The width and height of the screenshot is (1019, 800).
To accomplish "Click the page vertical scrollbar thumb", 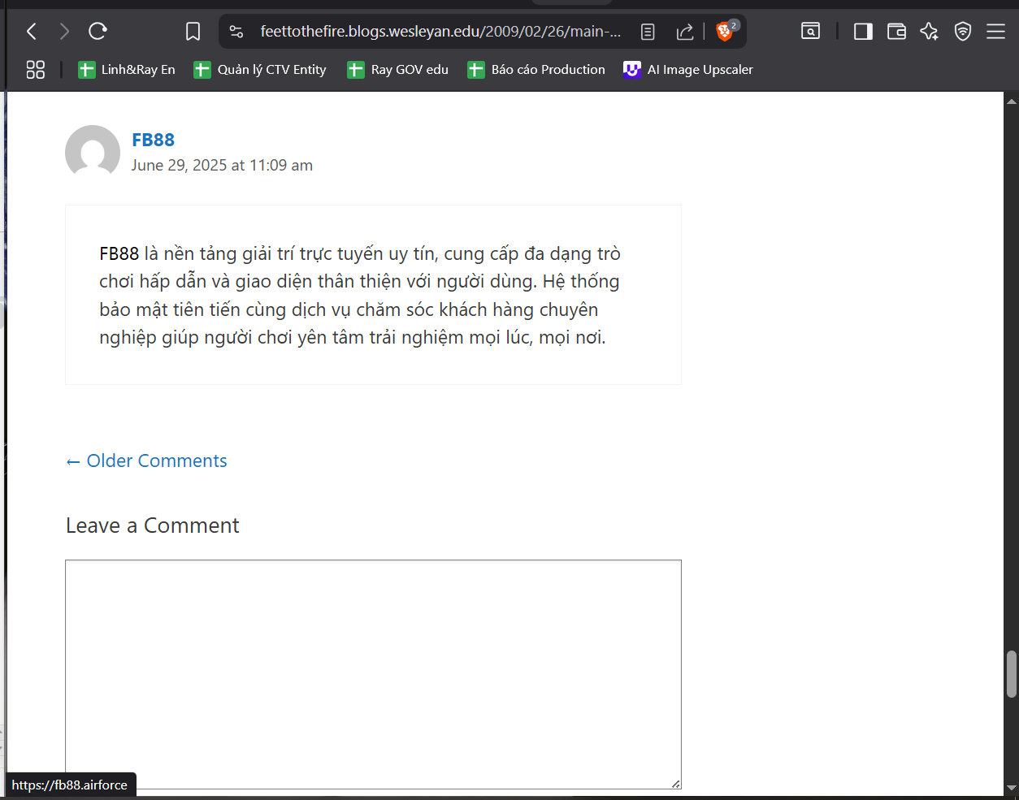I will pos(1012,674).
